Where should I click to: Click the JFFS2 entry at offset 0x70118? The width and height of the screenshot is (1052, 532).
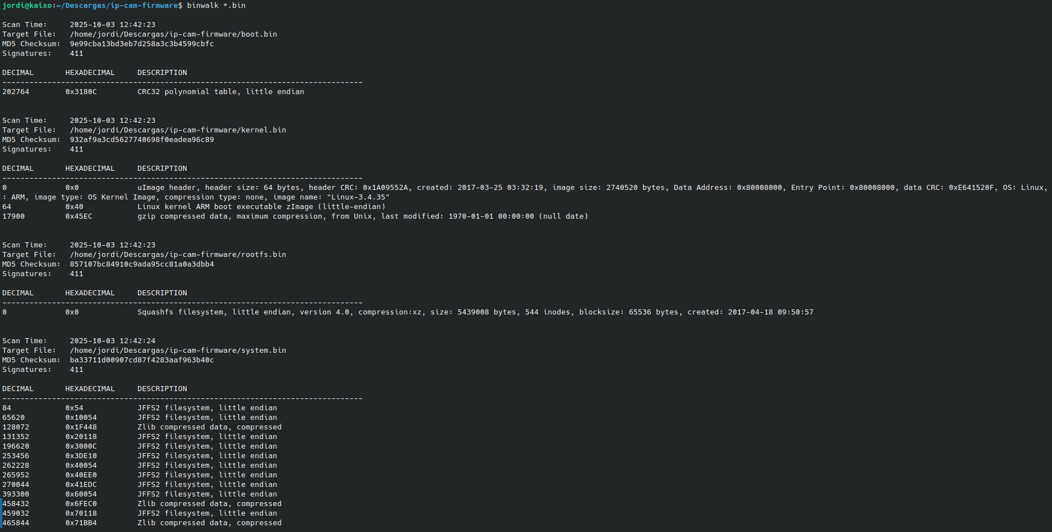pyautogui.click(x=207, y=513)
